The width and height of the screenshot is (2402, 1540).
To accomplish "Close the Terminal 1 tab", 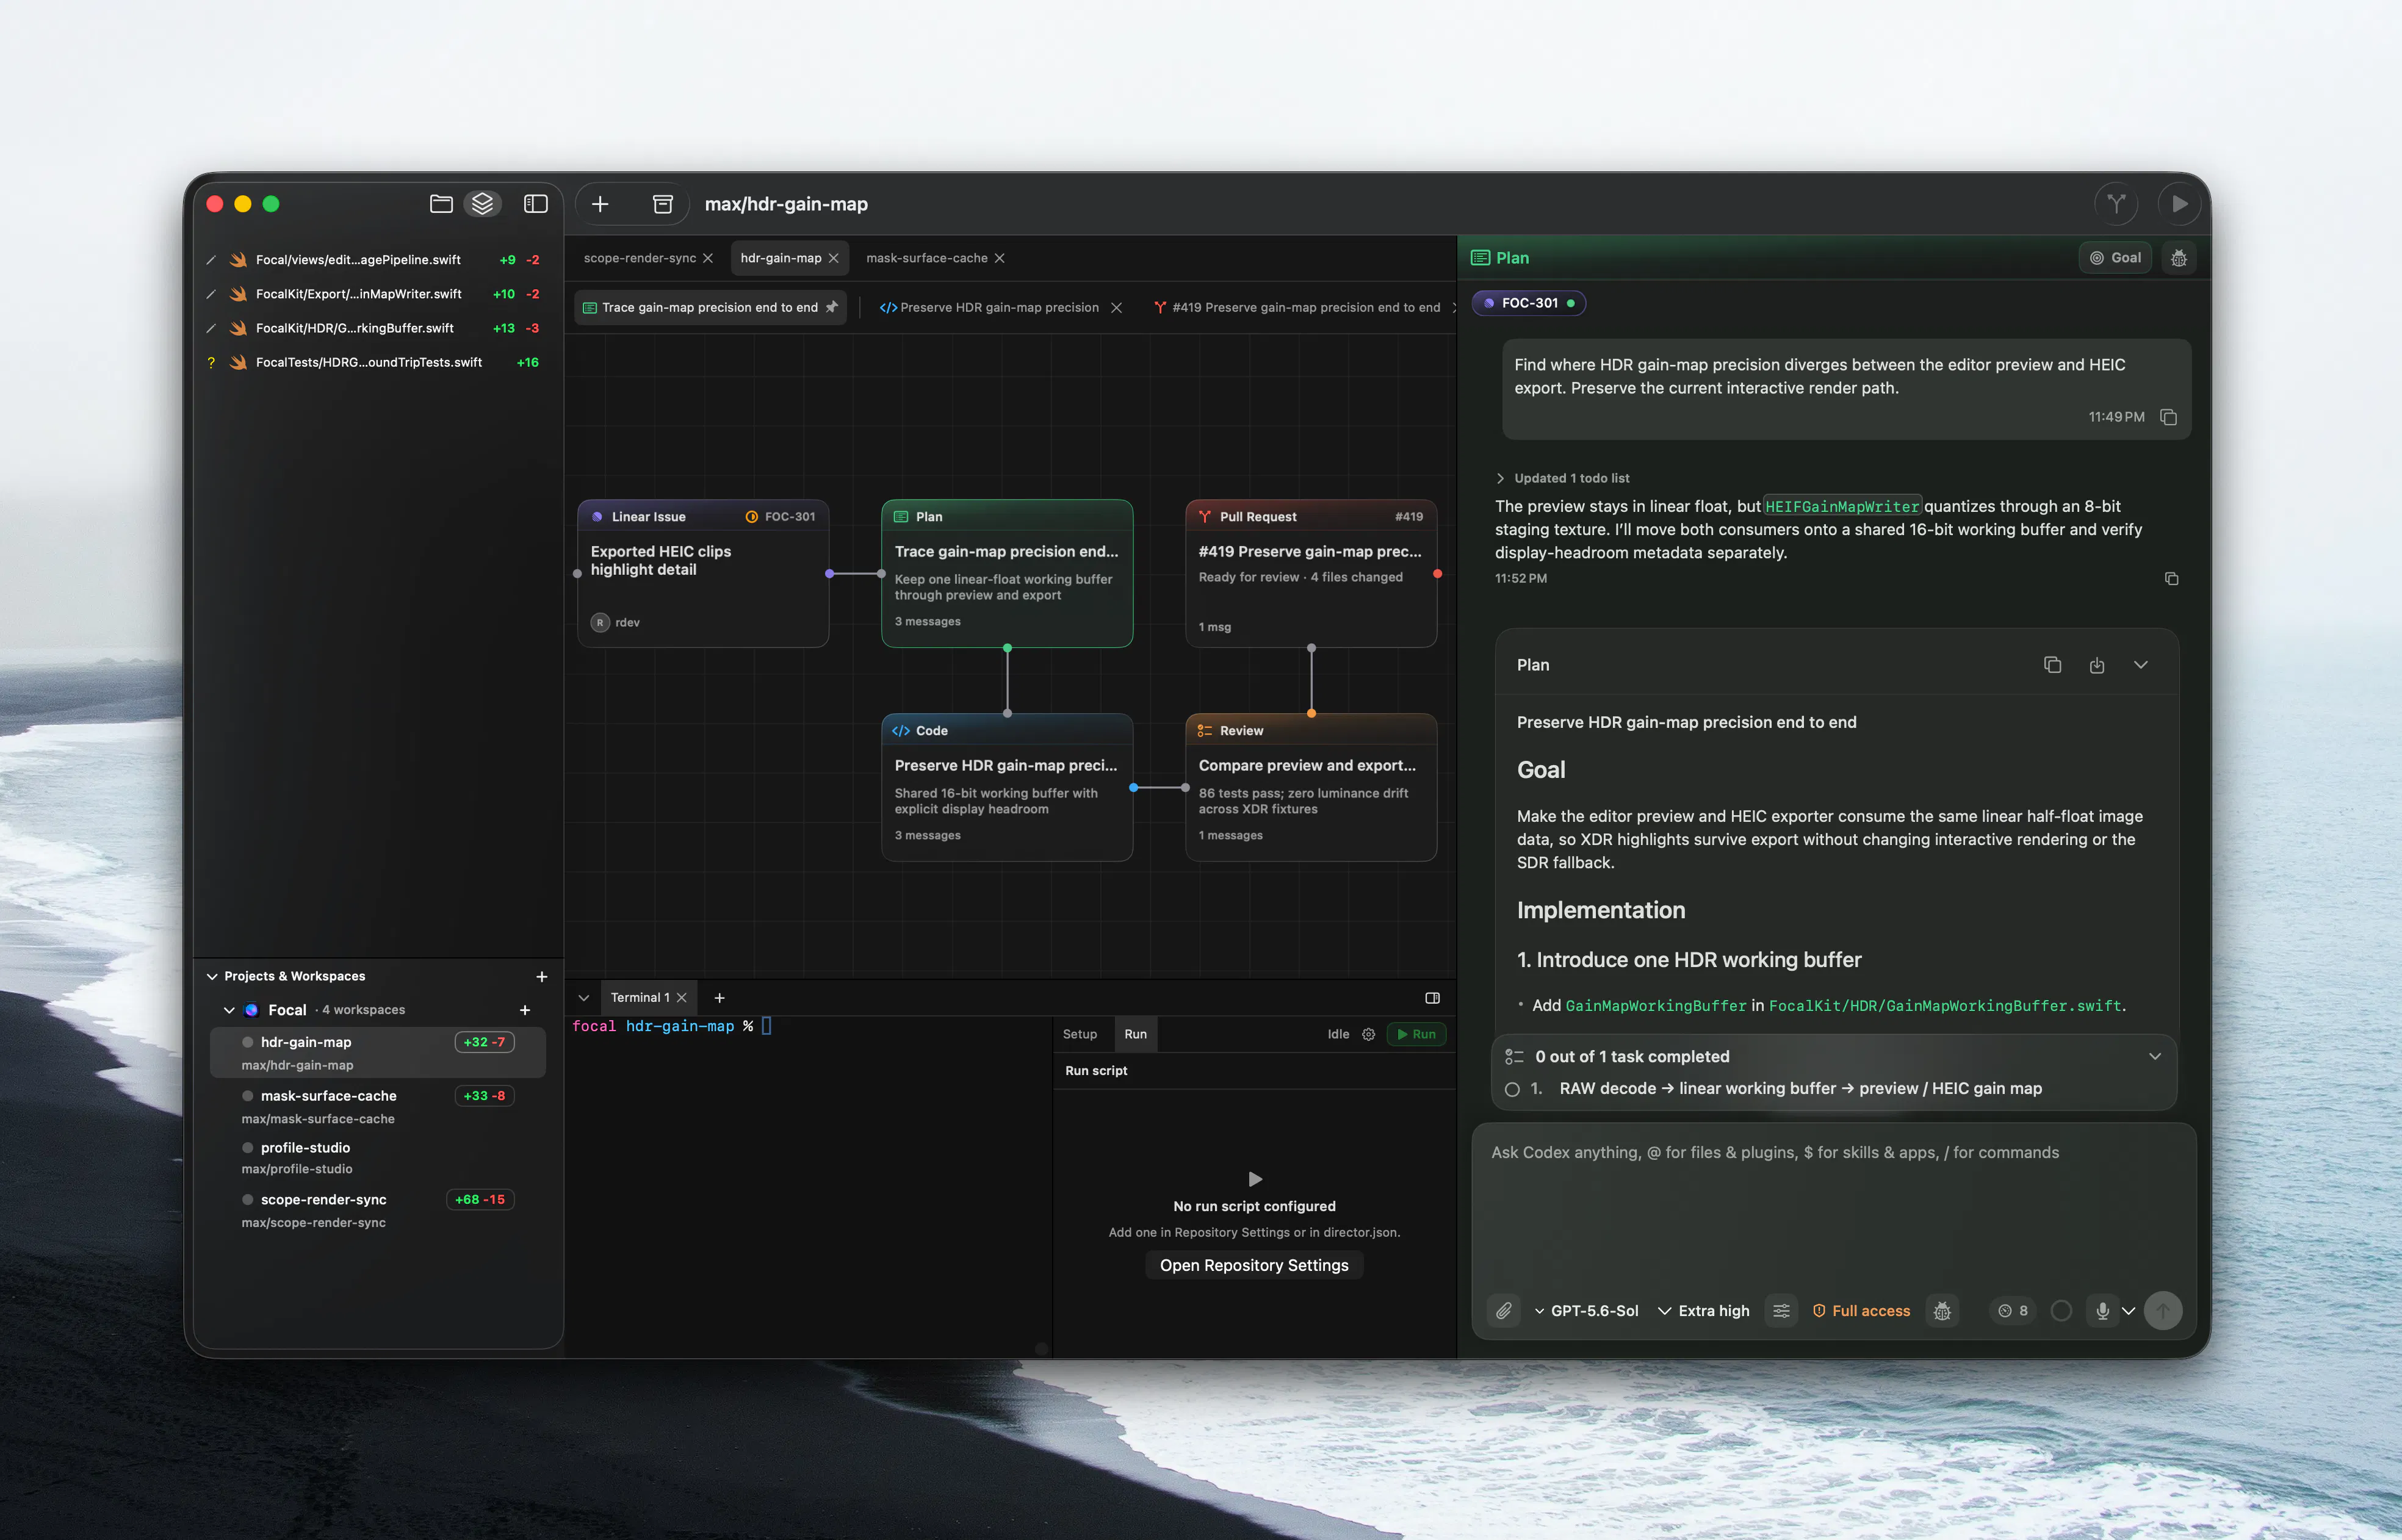I will 682,998.
